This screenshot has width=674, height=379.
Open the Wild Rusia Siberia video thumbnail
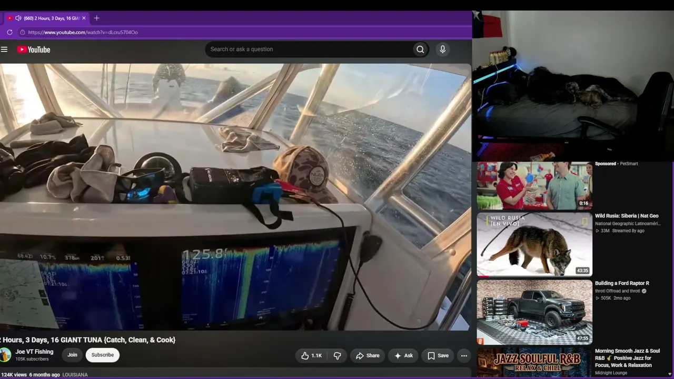point(534,244)
